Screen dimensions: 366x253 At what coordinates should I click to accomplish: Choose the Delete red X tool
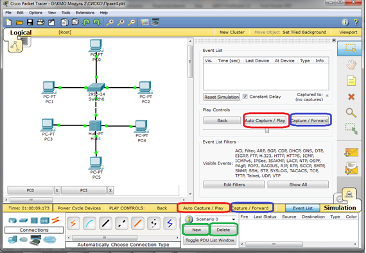click(x=351, y=97)
